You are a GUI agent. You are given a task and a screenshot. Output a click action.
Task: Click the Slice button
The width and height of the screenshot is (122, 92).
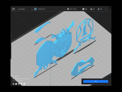click(x=96, y=82)
